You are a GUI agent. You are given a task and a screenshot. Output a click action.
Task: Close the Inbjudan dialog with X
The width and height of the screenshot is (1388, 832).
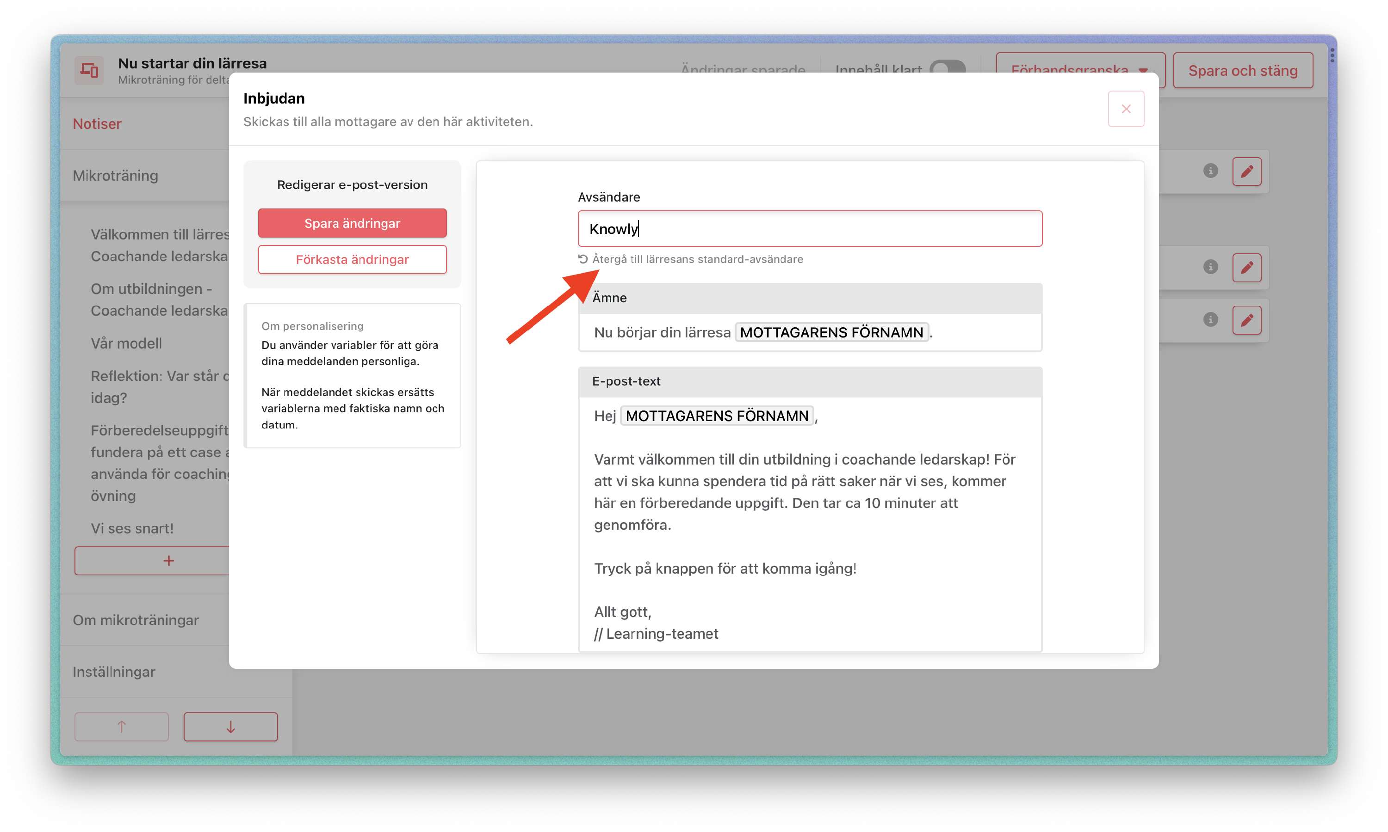pyautogui.click(x=1125, y=109)
